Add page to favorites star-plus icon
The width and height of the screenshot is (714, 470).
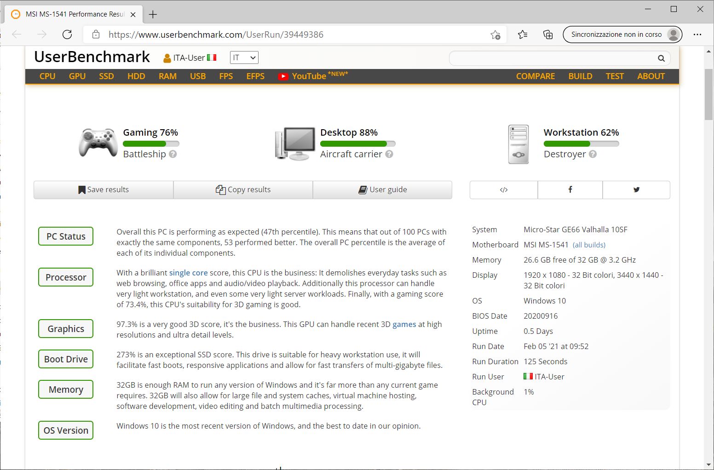click(x=495, y=34)
